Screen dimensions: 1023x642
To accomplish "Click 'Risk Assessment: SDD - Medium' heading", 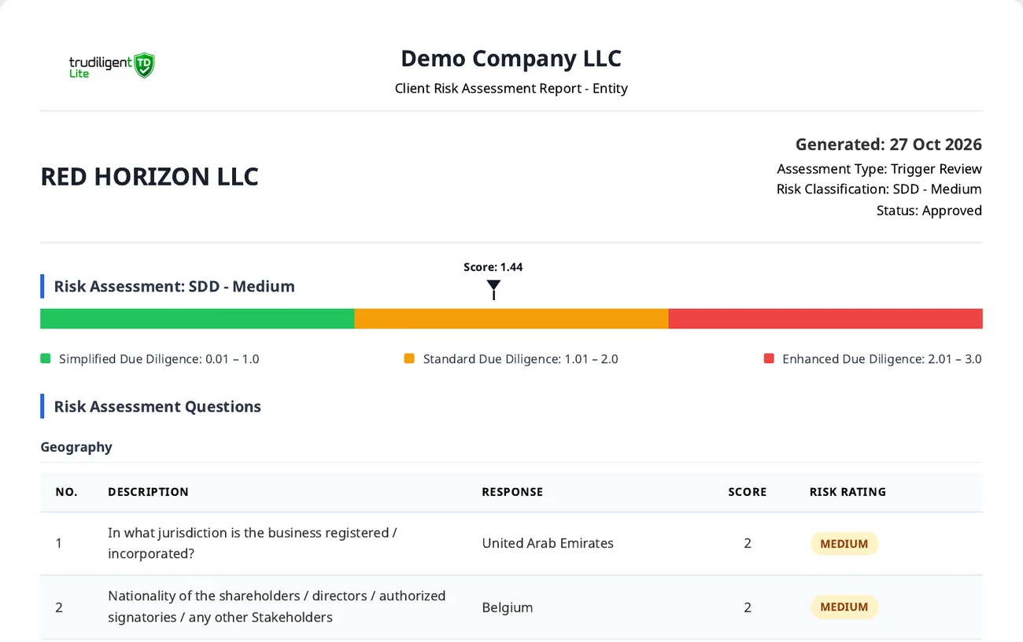I will tap(175, 287).
